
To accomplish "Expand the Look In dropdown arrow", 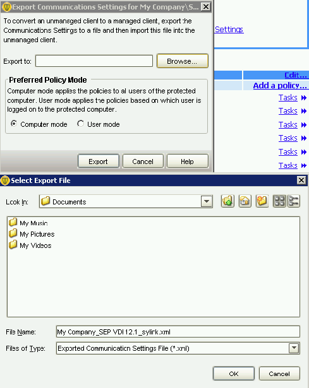I will pos(207,202).
